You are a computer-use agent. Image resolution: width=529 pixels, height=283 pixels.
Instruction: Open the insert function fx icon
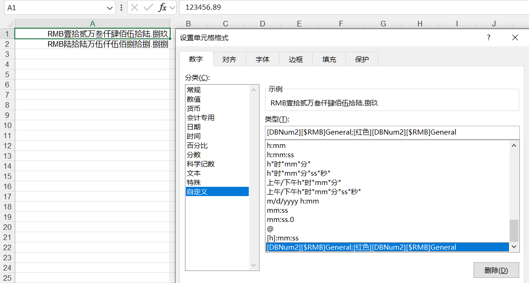coord(162,7)
